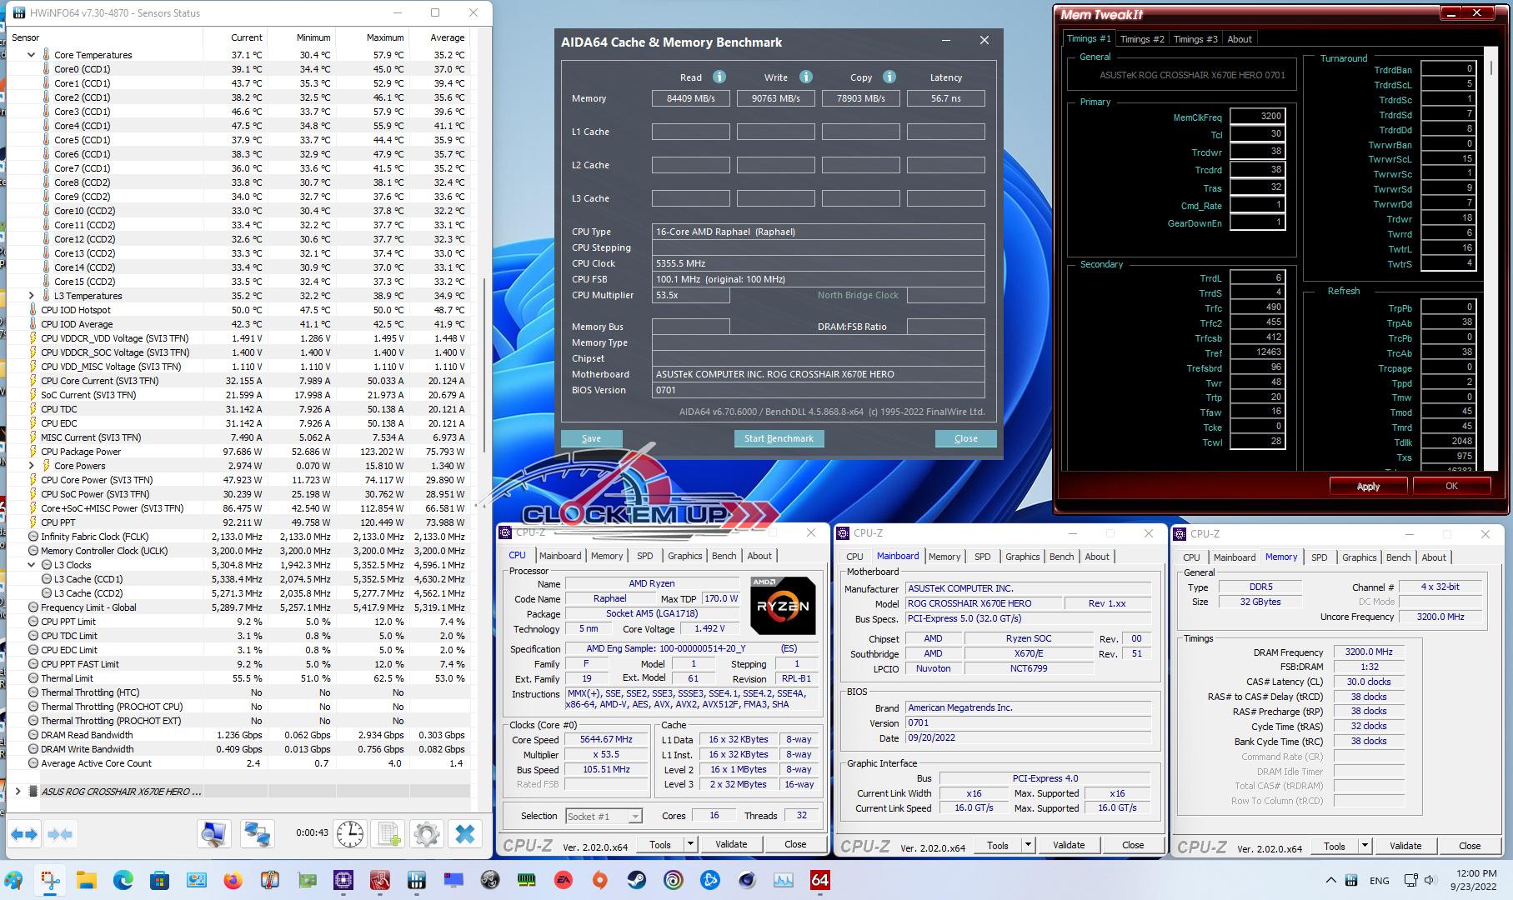This screenshot has width=1513, height=900.
Task: Click info icon next to Write
Action: pos(806,77)
